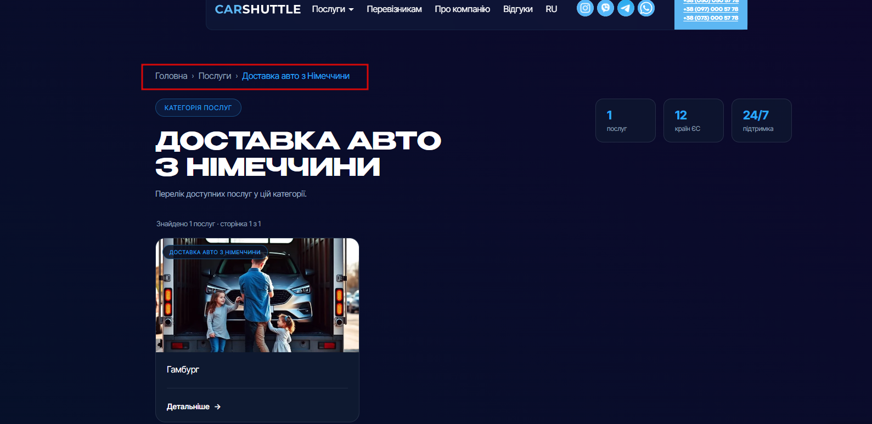This screenshot has height=424, width=872.
Task: Open the Перевізникам menu item
Action: [394, 9]
